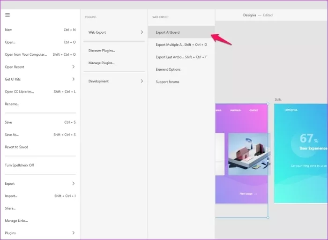328x240 pixels.
Task: Expand the Open Recent submenu arrow
Action: 73,67
